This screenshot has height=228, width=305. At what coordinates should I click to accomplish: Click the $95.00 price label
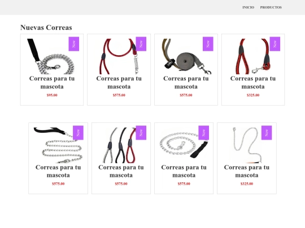click(52, 95)
